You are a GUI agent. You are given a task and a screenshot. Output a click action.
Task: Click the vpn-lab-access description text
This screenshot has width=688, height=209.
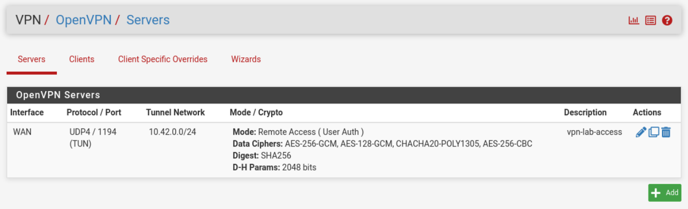(594, 132)
